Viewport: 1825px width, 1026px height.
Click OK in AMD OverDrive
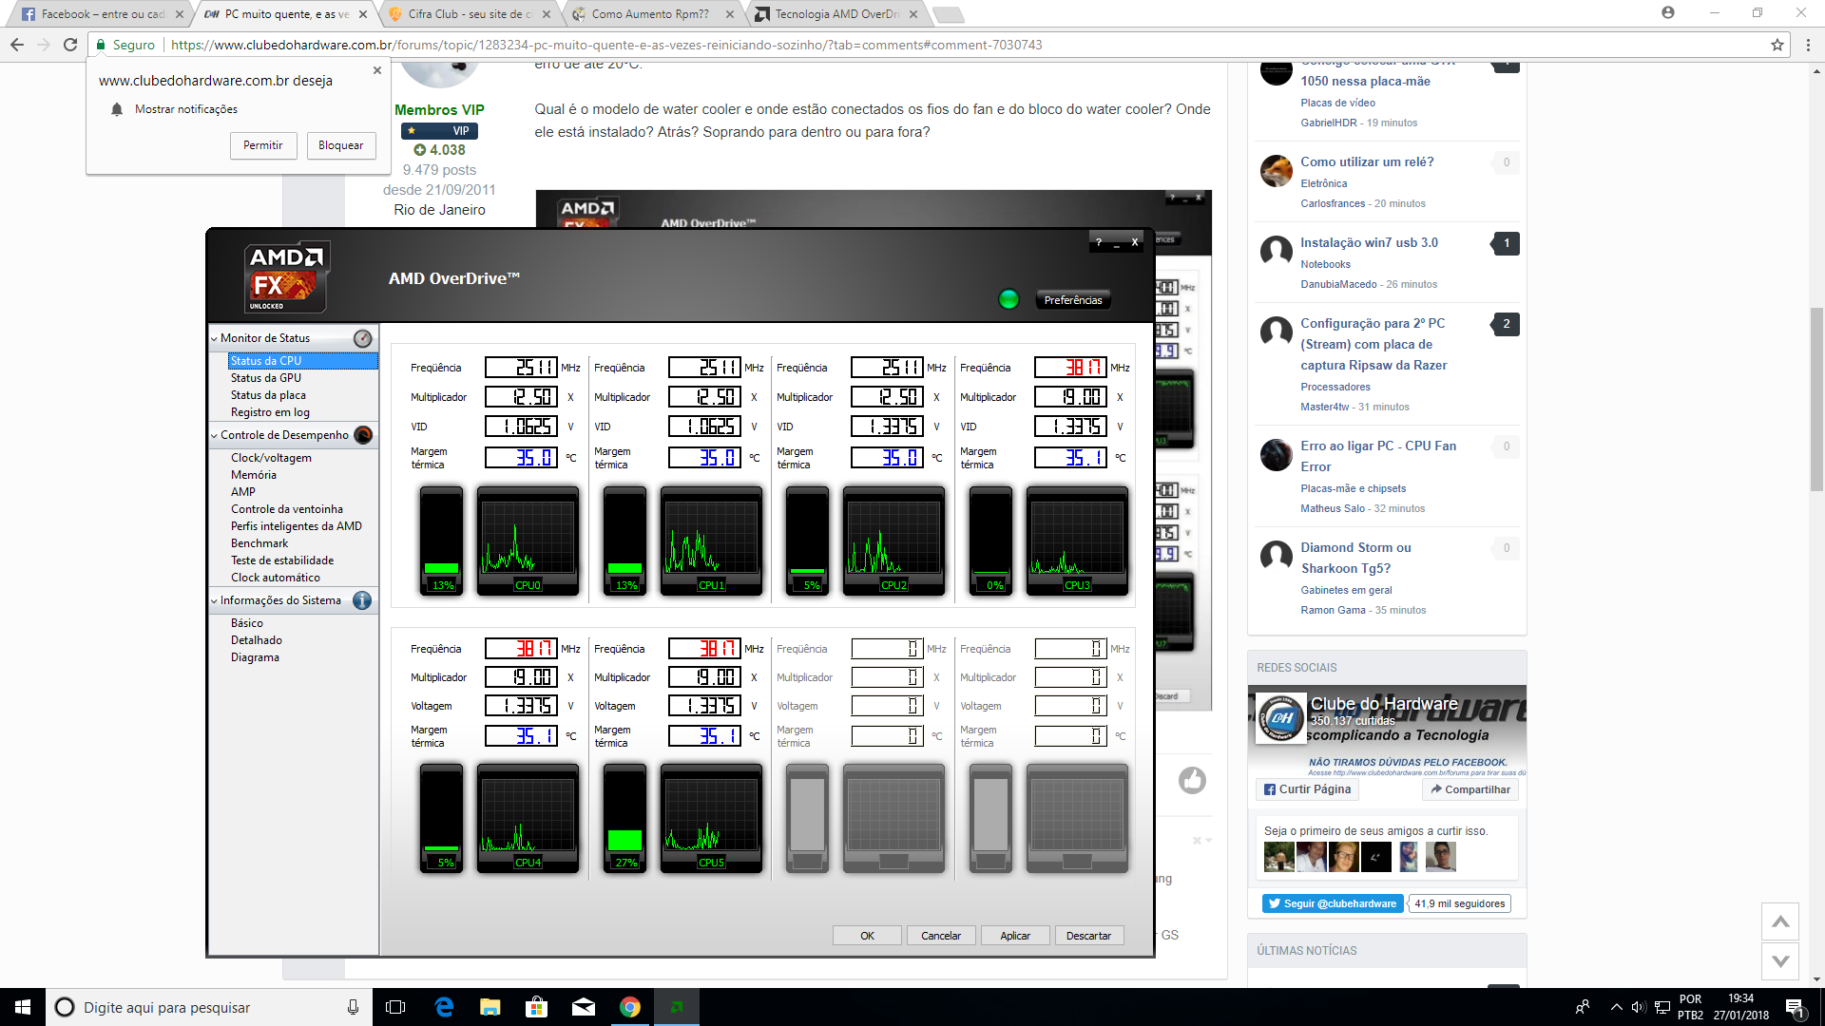(x=867, y=936)
